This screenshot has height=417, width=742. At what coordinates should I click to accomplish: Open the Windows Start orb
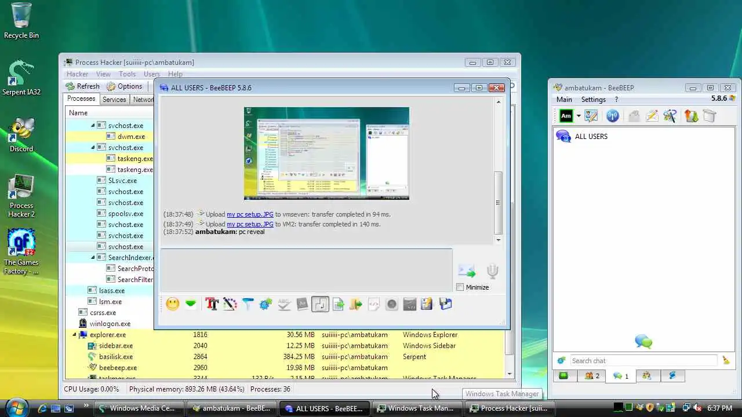(x=16, y=407)
